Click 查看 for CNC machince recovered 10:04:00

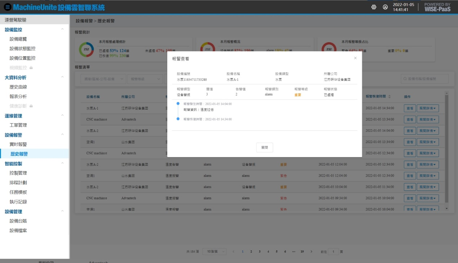tap(410, 198)
